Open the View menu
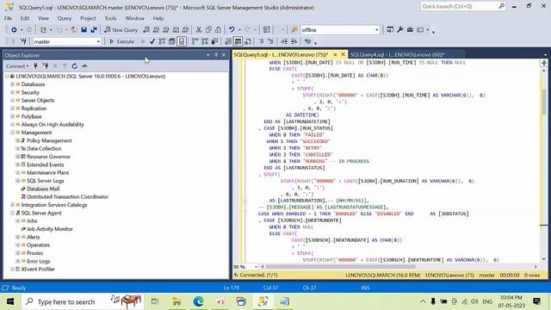Screen dimensions: 551x310 [x=43, y=18]
